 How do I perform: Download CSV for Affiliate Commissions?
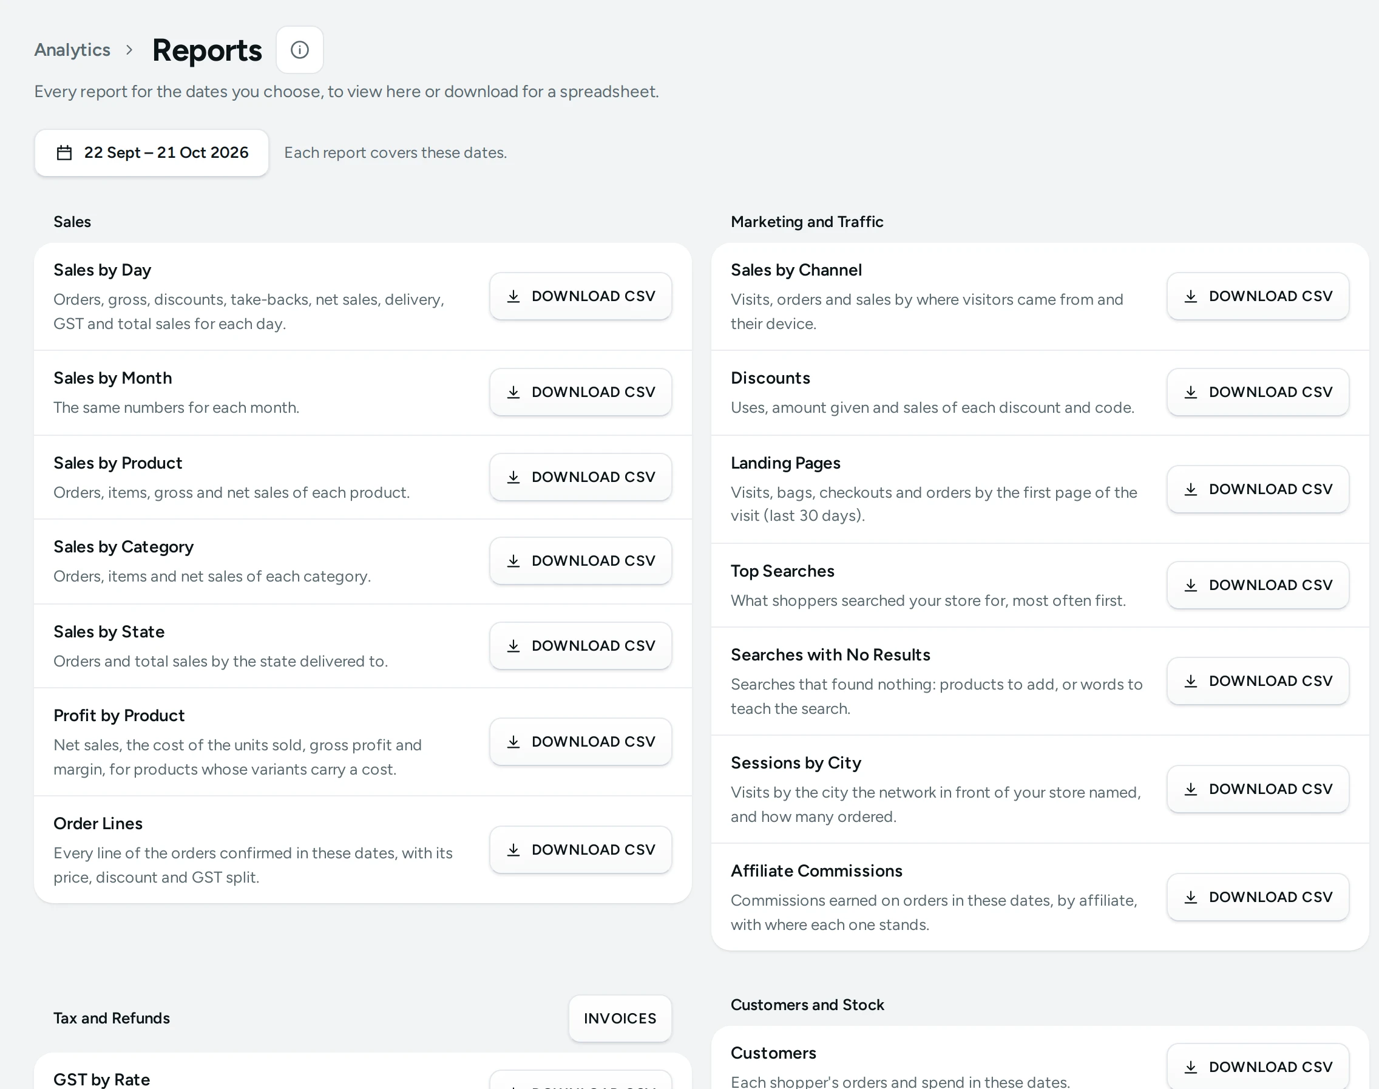pyautogui.click(x=1258, y=897)
